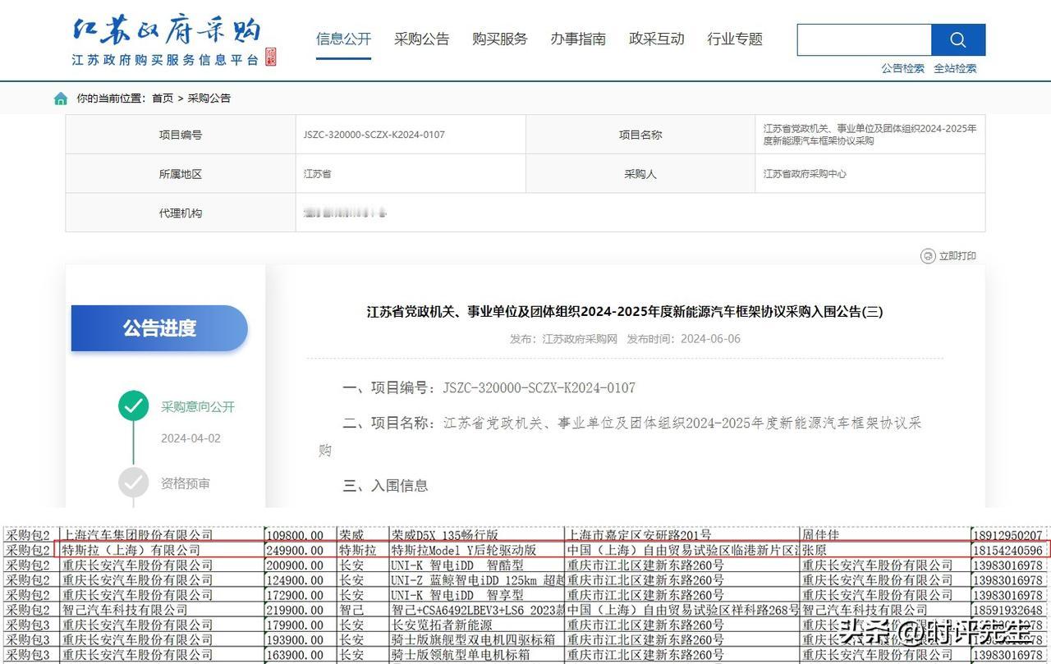1051x664 pixels.
Task: Click the print icon beside 立即打印
Action: [x=928, y=256]
